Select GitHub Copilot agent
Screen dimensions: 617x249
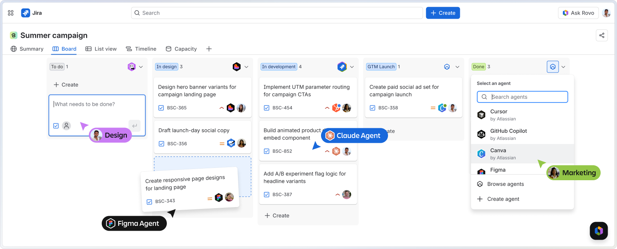pyautogui.click(x=522, y=134)
